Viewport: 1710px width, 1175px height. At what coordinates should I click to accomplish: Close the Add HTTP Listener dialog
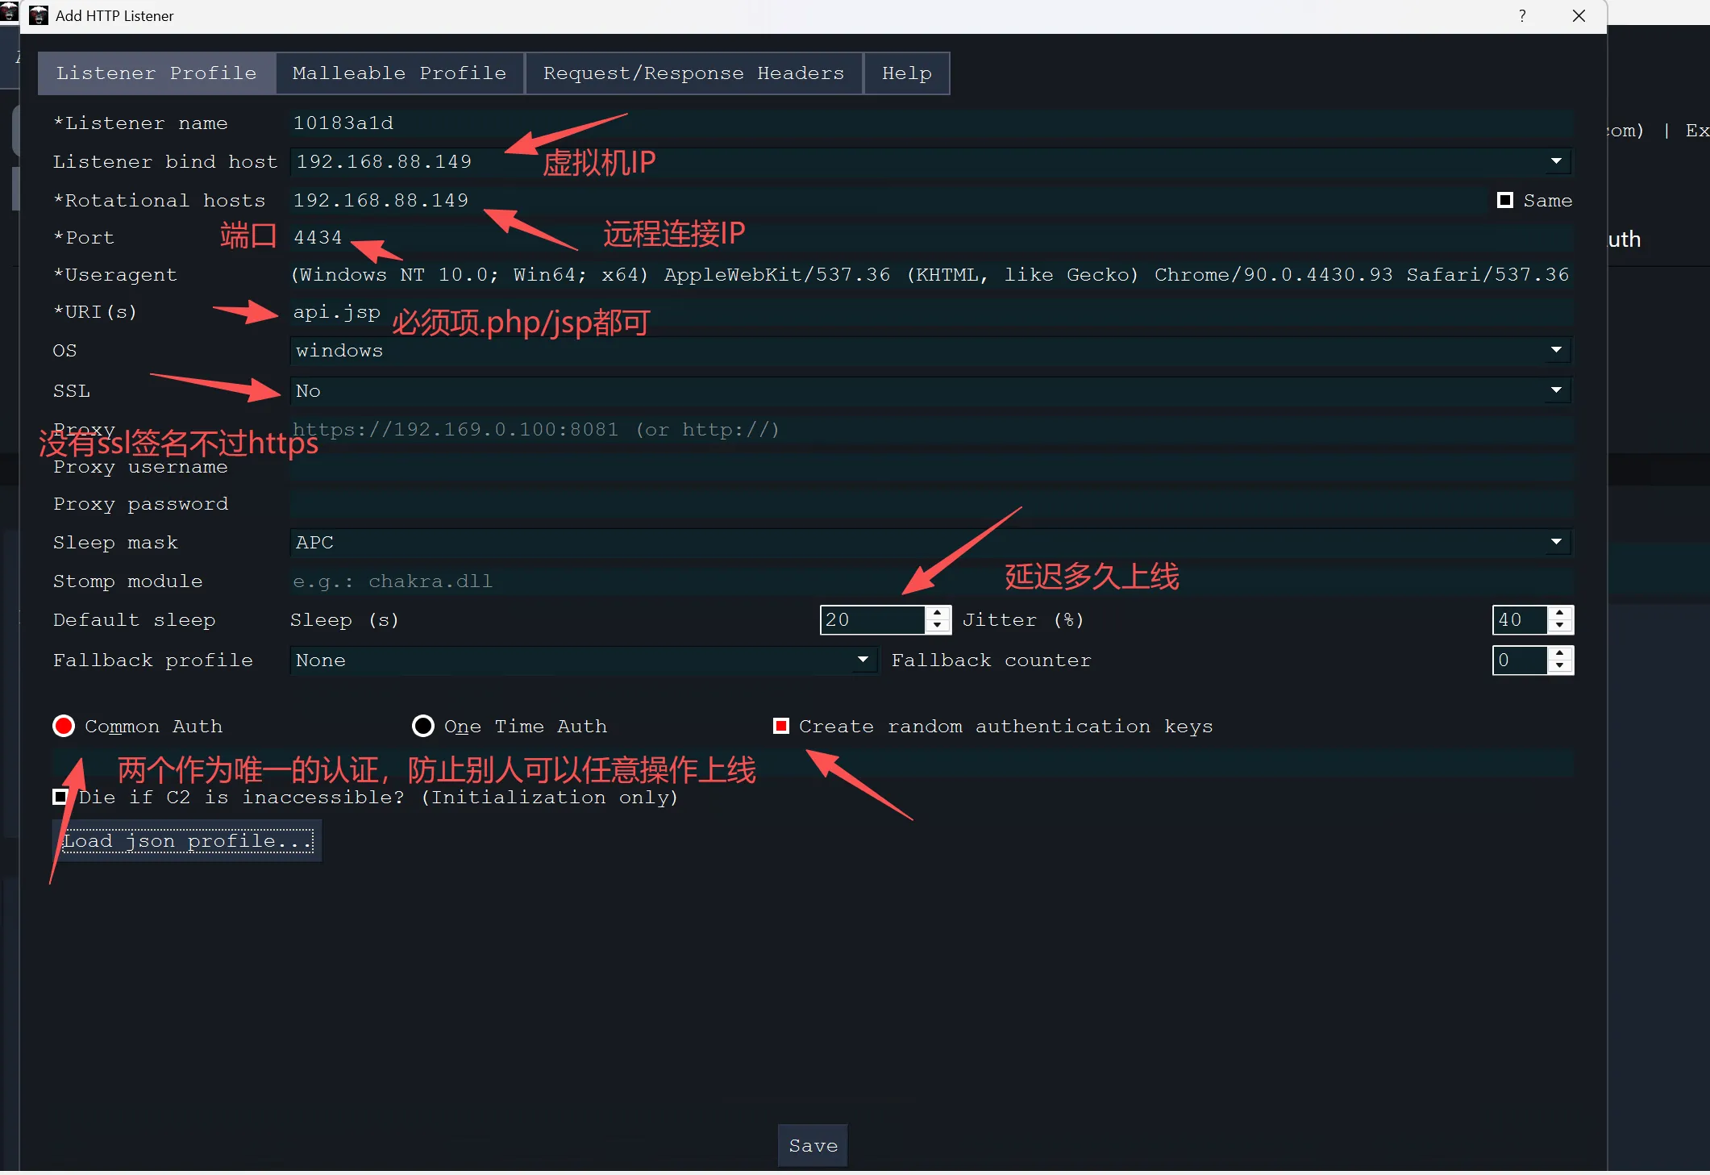click(x=1579, y=15)
